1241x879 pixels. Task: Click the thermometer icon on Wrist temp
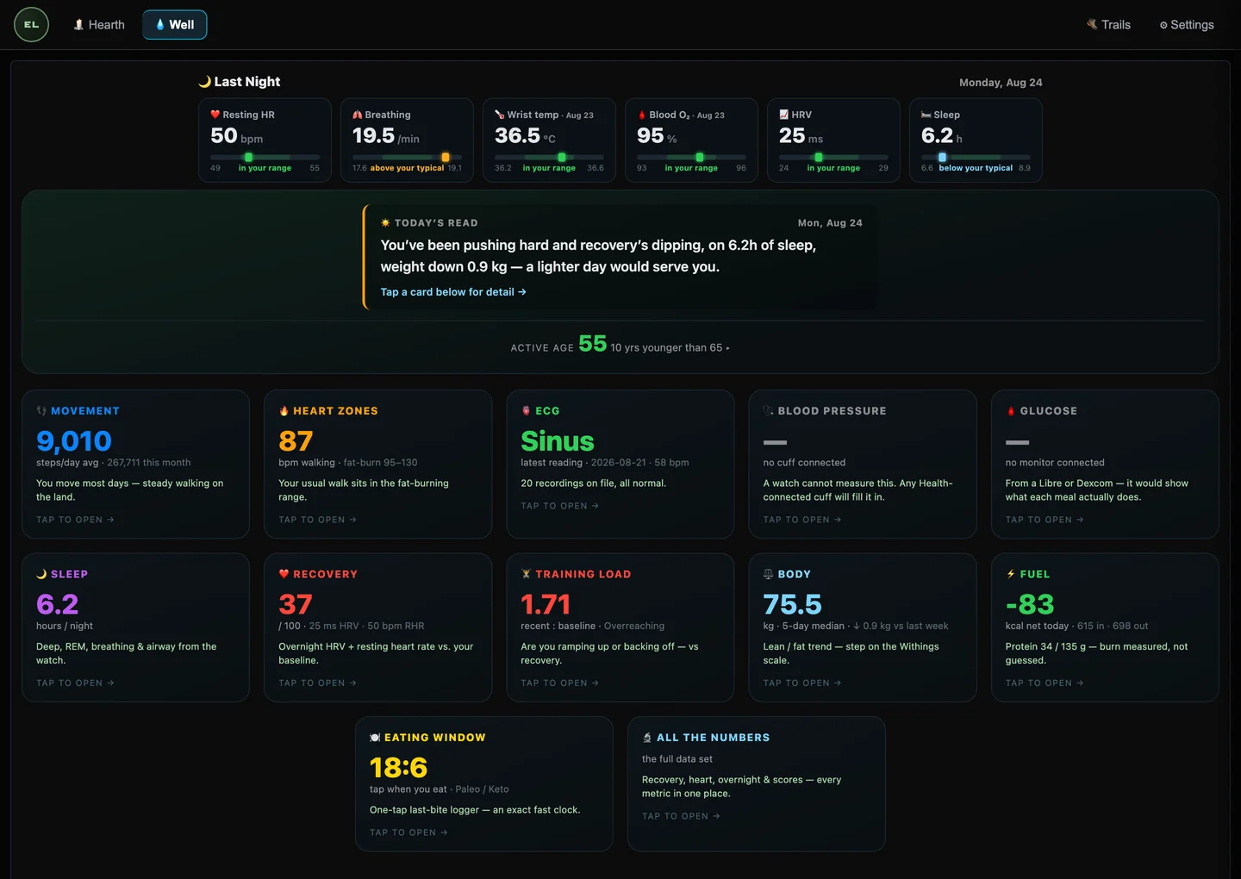click(x=500, y=115)
